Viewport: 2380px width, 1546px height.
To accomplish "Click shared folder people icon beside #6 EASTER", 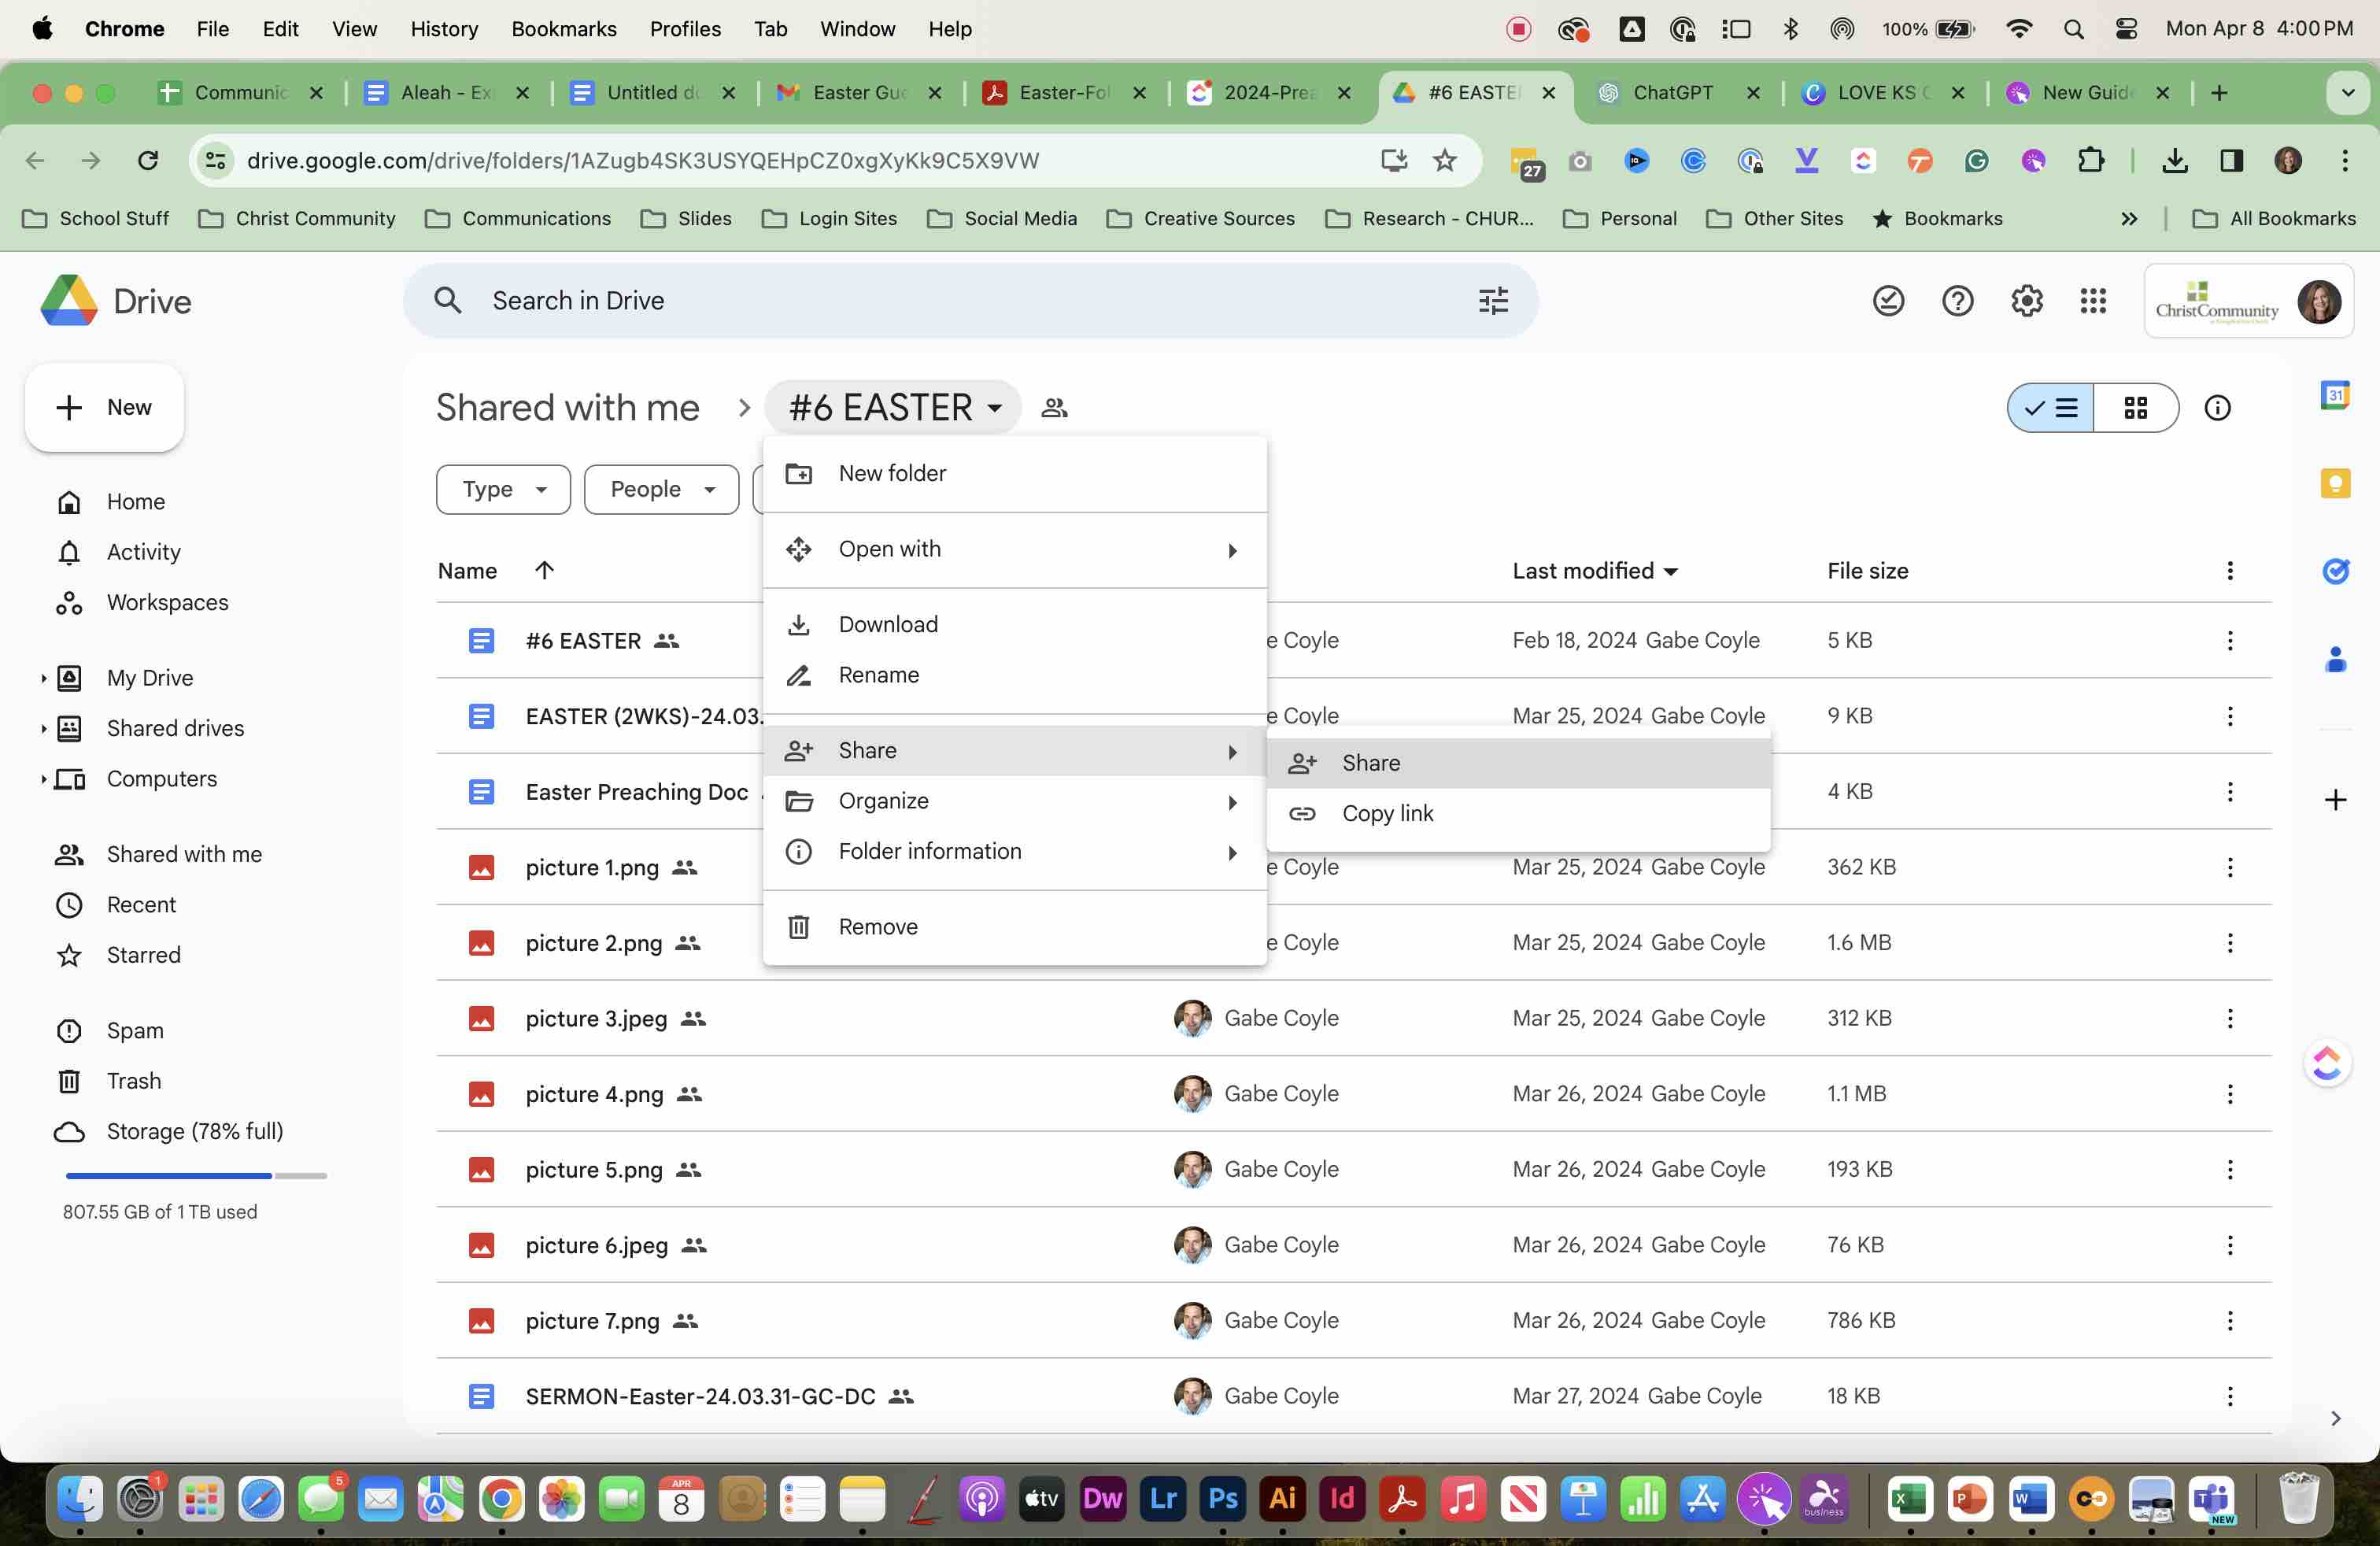I will [1054, 407].
